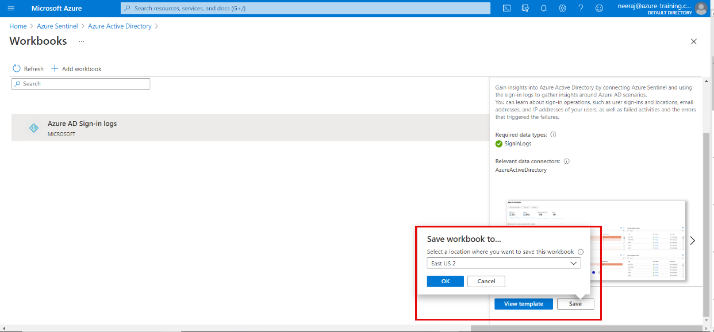The height and width of the screenshot is (332, 714).
Task: Open the feedback smiley icon
Action: [x=599, y=8]
